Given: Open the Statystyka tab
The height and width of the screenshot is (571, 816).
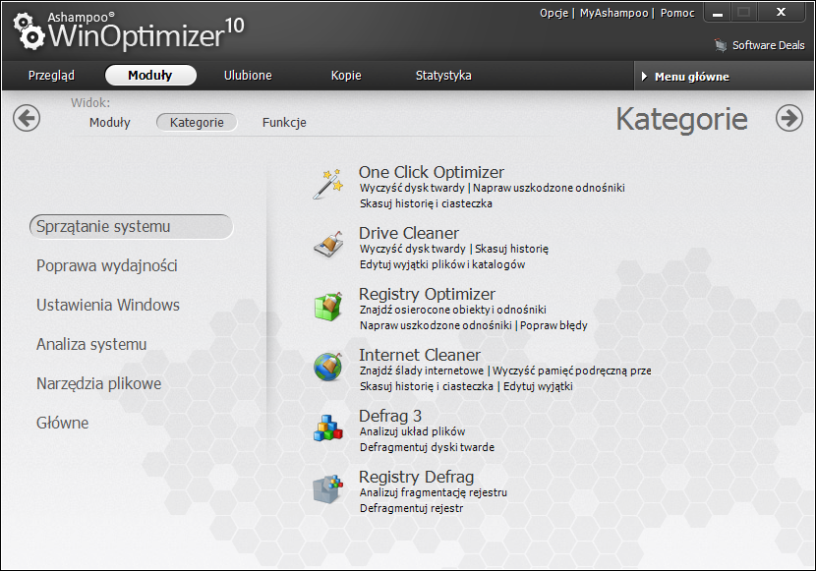Looking at the screenshot, I should [x=442, y=76].
